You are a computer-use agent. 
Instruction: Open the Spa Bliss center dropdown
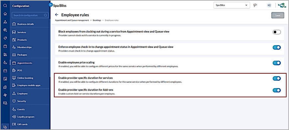pos(232,5)
